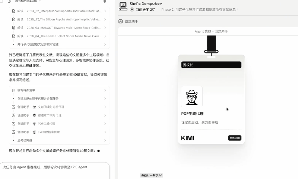298x179 pixels.
Task: Click the Excel数据库代理 avatar icon
Action: click(x=34, y=132)
